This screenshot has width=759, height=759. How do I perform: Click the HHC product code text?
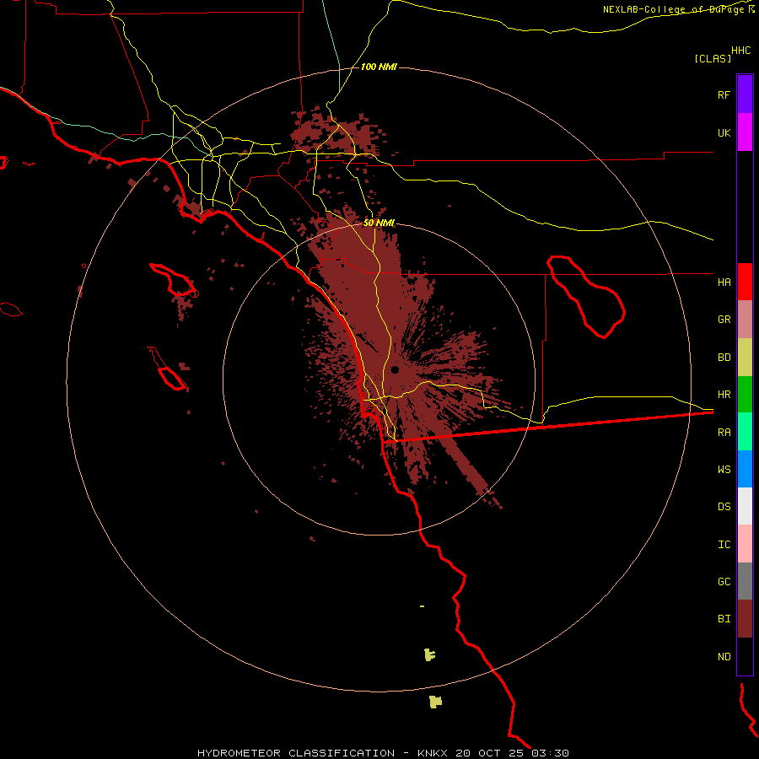click(740, 51)
